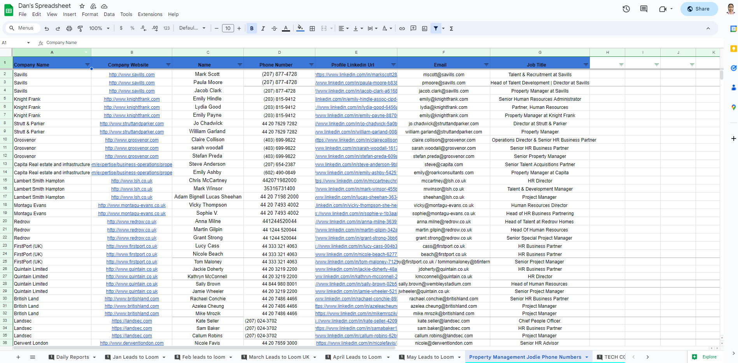738x363 pixels.
Task: Expand the Email column filter
Action: 486,65
